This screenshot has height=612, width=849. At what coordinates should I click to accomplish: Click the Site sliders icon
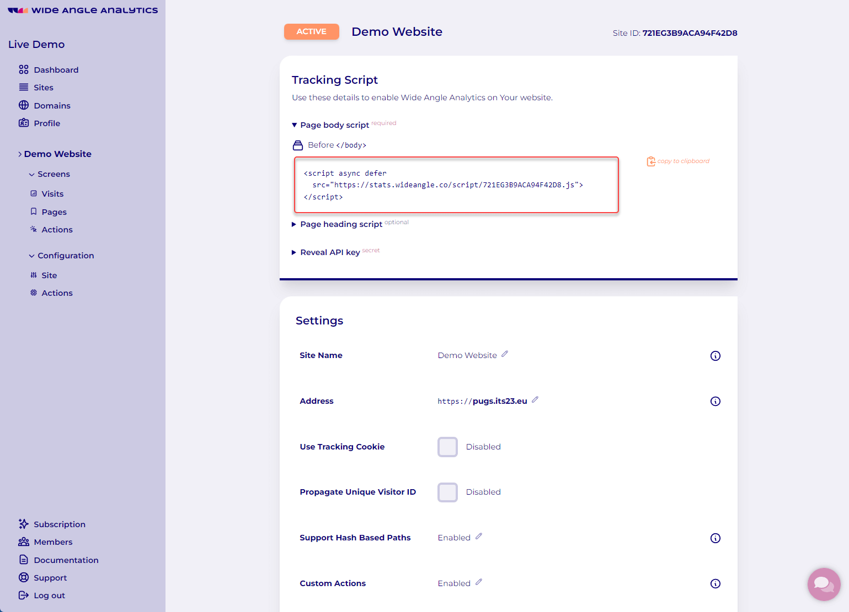[x=34, y=275]
